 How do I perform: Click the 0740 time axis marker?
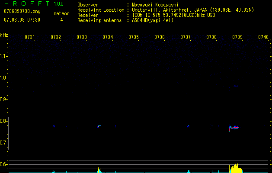pyautogui.click(x=263, y=37)
